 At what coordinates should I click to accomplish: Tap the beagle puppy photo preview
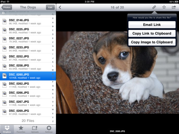117,73
